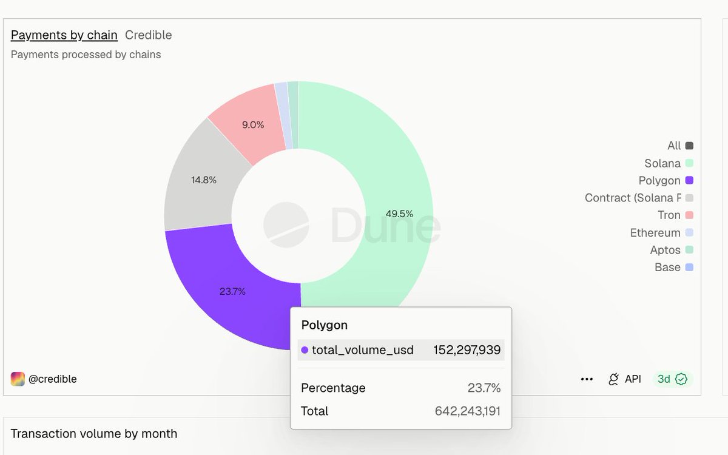Screen dimensions: 728x455
Task: Select the 49.5% Solana donut slice
Action: click(x=399, y=214)
